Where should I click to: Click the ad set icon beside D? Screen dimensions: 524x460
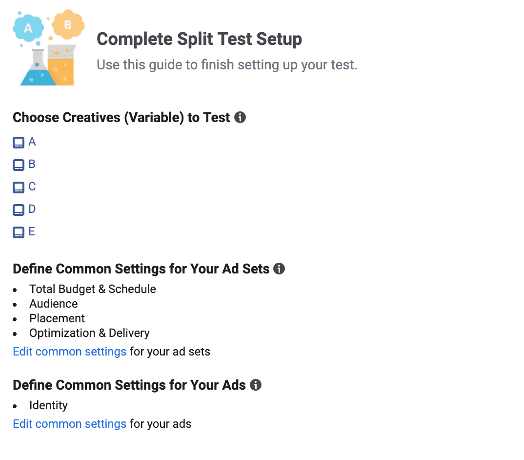click(19, 210)
